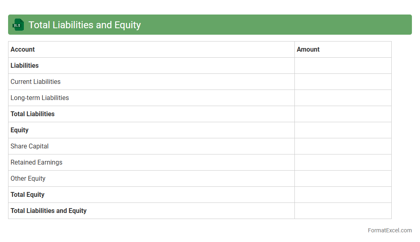Click the bold Equity section row label
The image size is (420, 242).
click(19, 130)
